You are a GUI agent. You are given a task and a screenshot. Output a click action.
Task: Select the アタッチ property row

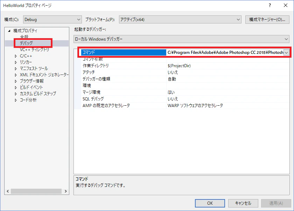[124, 72]
